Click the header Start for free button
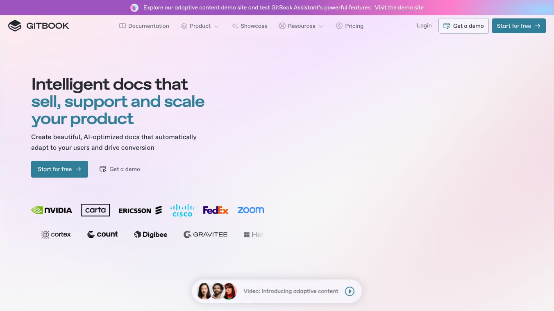Image resolution: width=554 pixels, height=311 pixels. (519, 26)
